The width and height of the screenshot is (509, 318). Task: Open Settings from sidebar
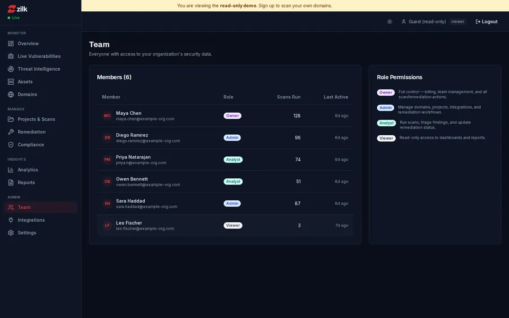coord(41,233)
